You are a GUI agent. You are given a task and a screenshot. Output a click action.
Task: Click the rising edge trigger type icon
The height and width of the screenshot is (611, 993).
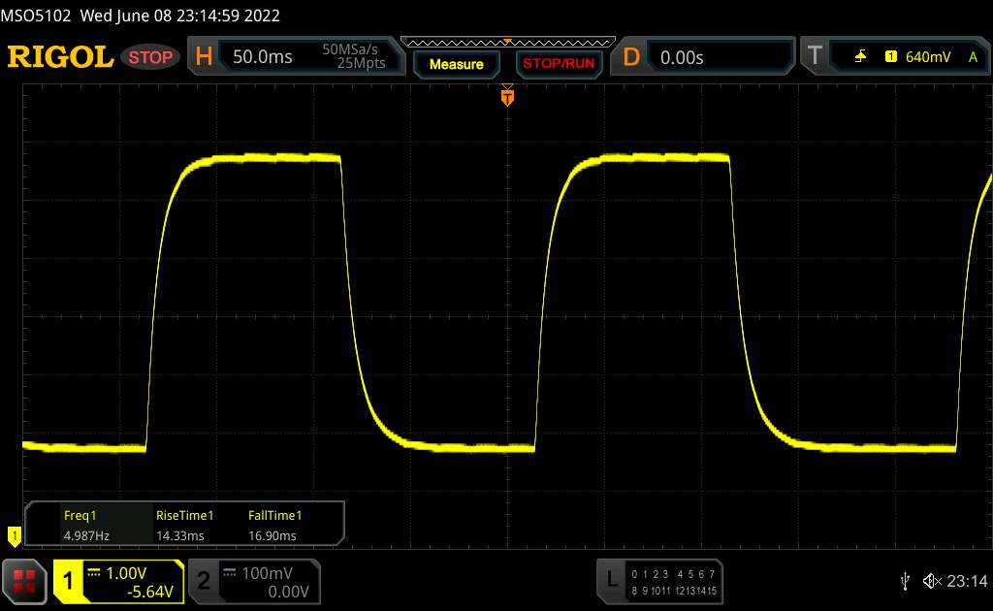860,57
